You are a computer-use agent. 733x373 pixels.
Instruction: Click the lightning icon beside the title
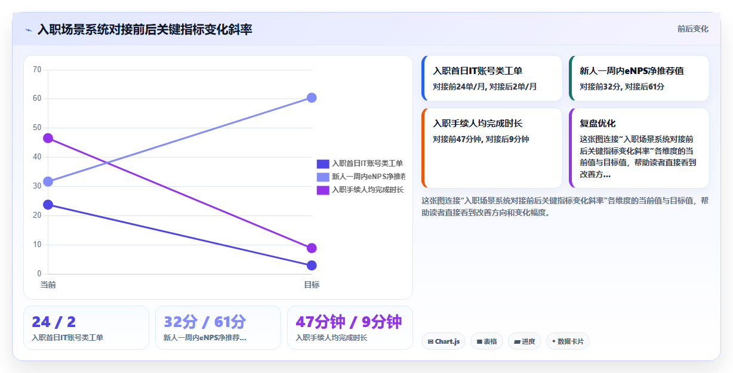[x=28, y=30]
